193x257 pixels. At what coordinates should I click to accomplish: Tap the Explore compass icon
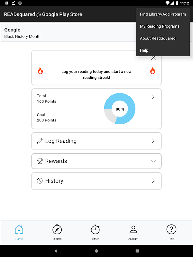click(57, 230)
